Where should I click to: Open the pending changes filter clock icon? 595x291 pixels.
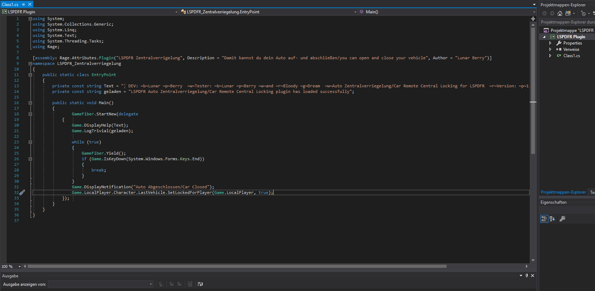pyautogui.click(x=583, y=13)
